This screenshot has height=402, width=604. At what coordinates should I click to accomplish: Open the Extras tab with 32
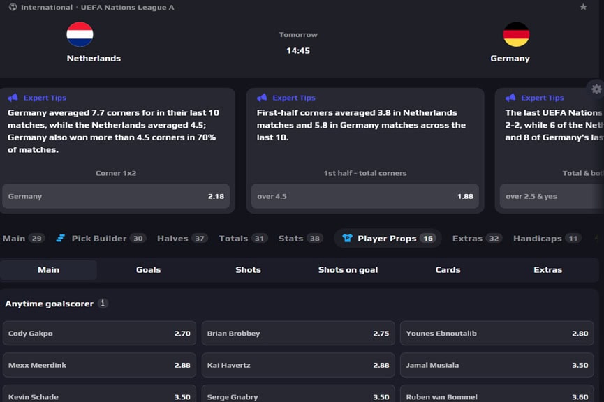(477, 239)
